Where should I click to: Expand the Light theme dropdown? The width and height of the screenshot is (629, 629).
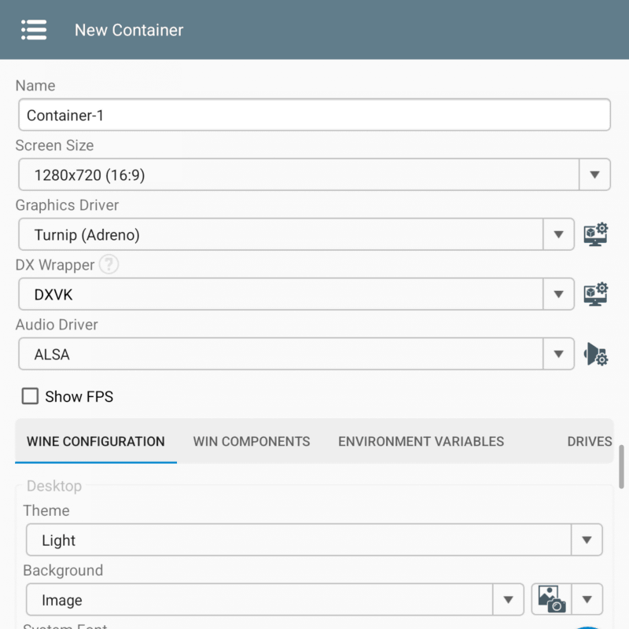pyautogui.click(x=587, y=540)
